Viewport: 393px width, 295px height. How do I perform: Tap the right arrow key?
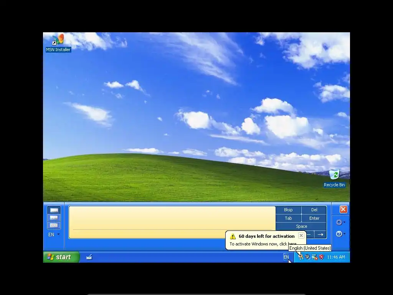(320, 235)
